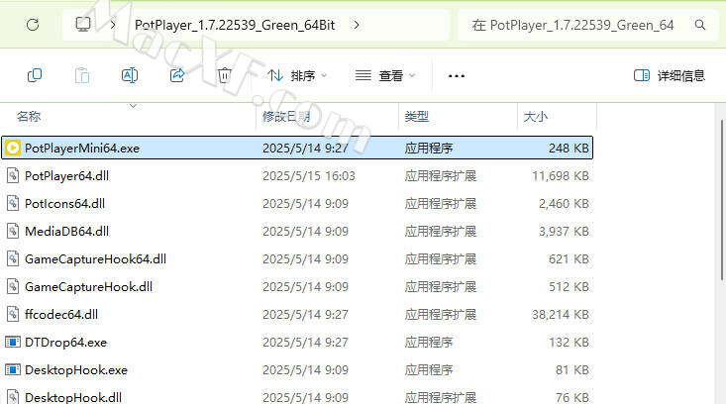Expand chevron after PotPlayer folder breadcrumb
This screenshot has width=726, height=404.
(x=356, y=25)
